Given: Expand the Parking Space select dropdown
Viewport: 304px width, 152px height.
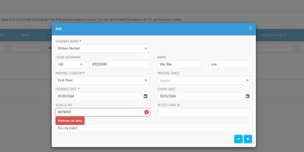Looking at the screenshot, I should pos(204,80).
